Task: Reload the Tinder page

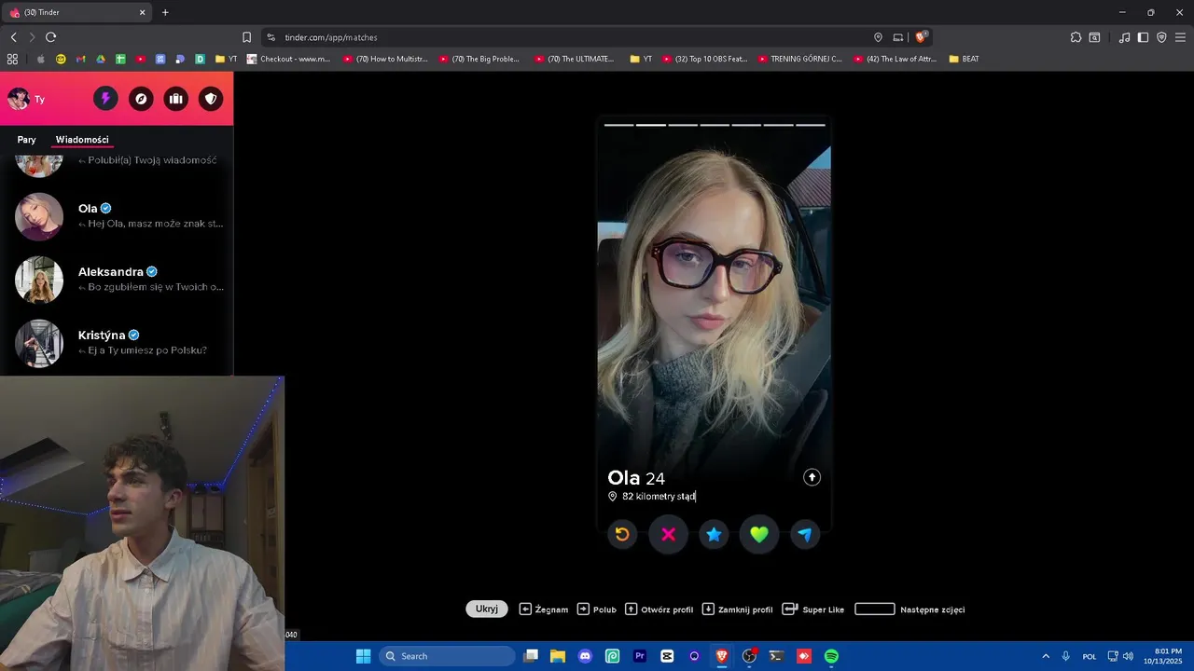Action: 50,37
